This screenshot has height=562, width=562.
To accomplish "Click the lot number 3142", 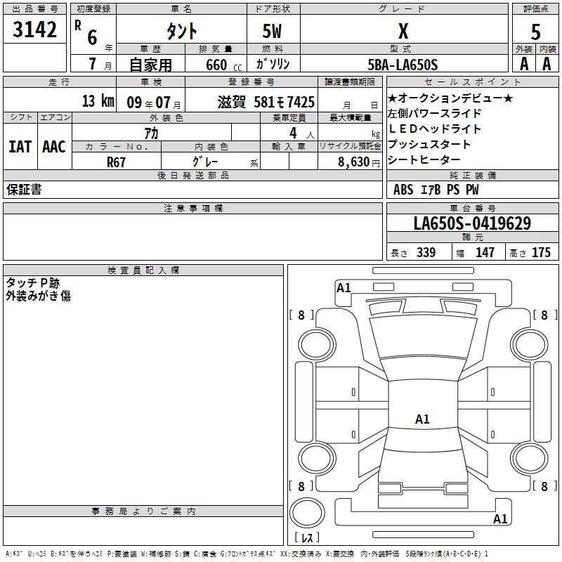I will pyautogui.click(x=35, y=30).
